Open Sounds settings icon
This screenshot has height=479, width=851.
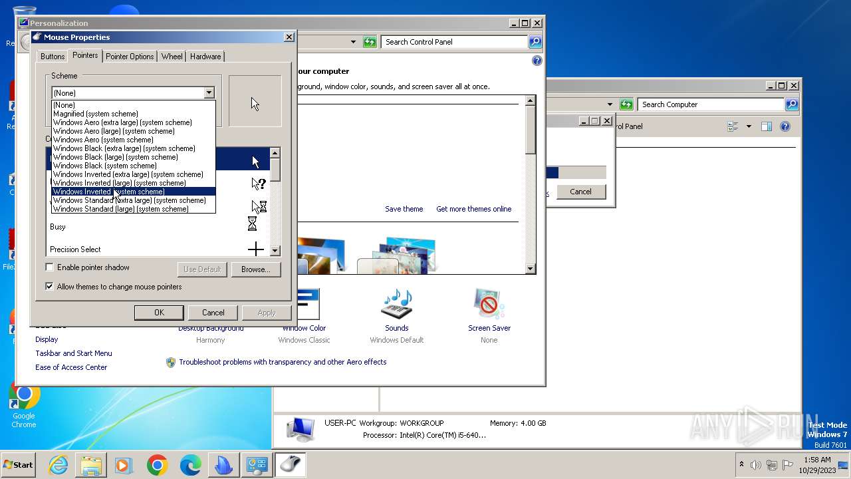[x=397, y=304]
